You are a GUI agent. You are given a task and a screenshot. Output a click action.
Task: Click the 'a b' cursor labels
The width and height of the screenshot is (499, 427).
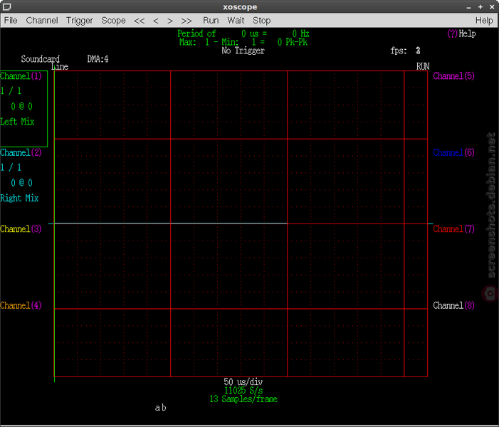pos(160,408)
